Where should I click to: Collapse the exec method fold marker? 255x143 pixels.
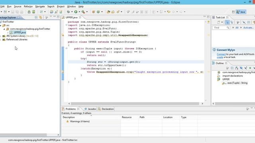(67, 48)
